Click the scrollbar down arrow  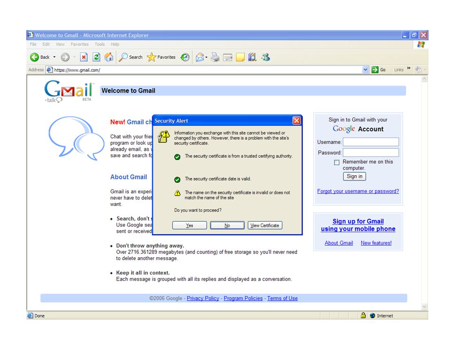[x=424, y=307]
